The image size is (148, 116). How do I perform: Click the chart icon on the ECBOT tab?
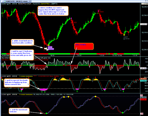(x=5, y=1)
